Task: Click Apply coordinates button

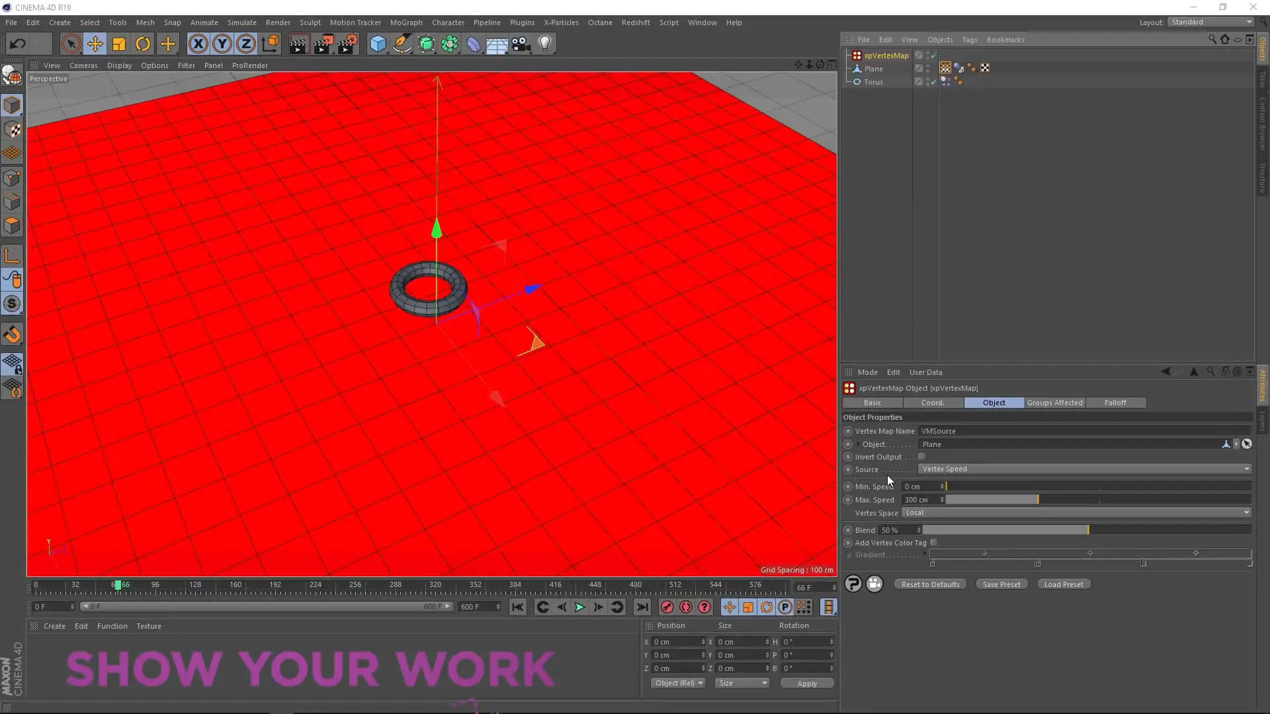Action: 807,684
